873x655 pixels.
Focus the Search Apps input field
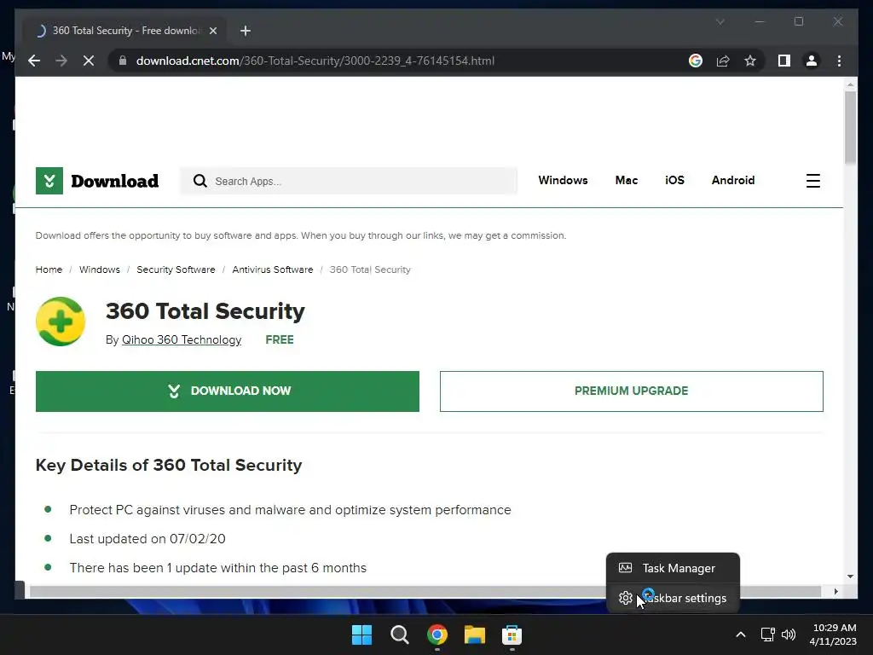pyautogui.click(x=349, y=181)
